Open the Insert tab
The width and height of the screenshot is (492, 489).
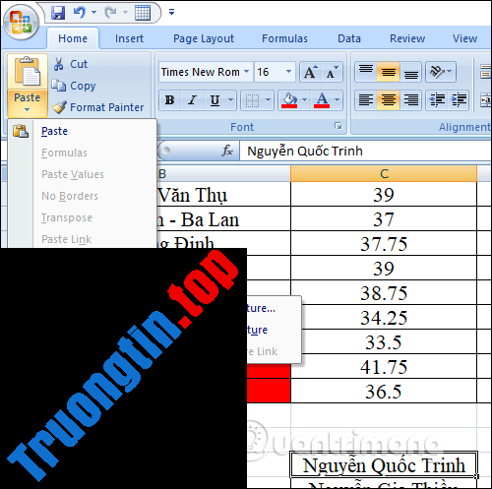point(129,38)
